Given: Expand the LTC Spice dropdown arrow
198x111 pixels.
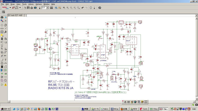Looking at the screenshot, I should (x=20, y=8).
